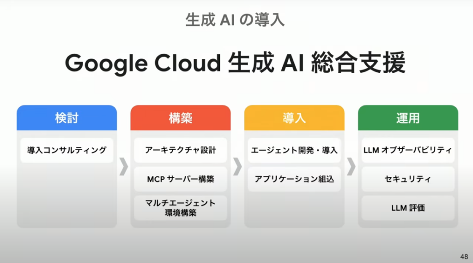The height and width of the screenshot is (263, 473).
Task: Click the blue 検討 phase header
Action: [x=67, y=117]
